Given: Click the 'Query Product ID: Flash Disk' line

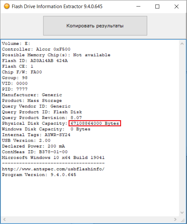Looking at the screenshot, I should pos(42,112).
